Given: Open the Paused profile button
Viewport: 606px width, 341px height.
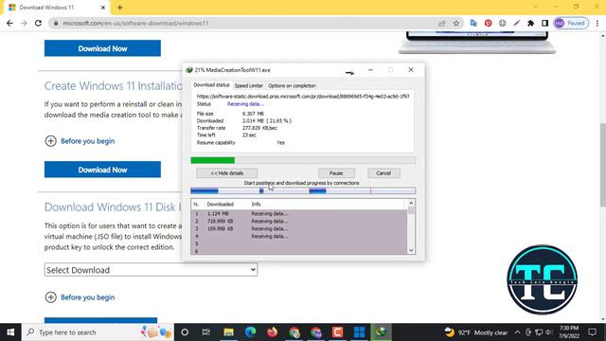Looking at the screenshot, I should [571, 23].
